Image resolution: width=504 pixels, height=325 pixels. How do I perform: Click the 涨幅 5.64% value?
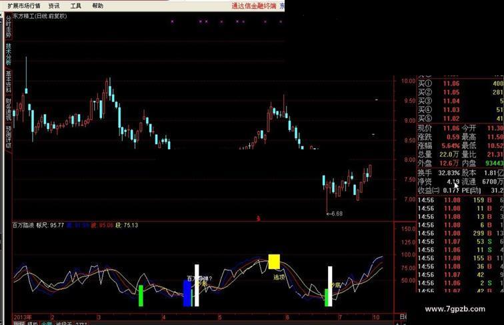click(450, 145)
